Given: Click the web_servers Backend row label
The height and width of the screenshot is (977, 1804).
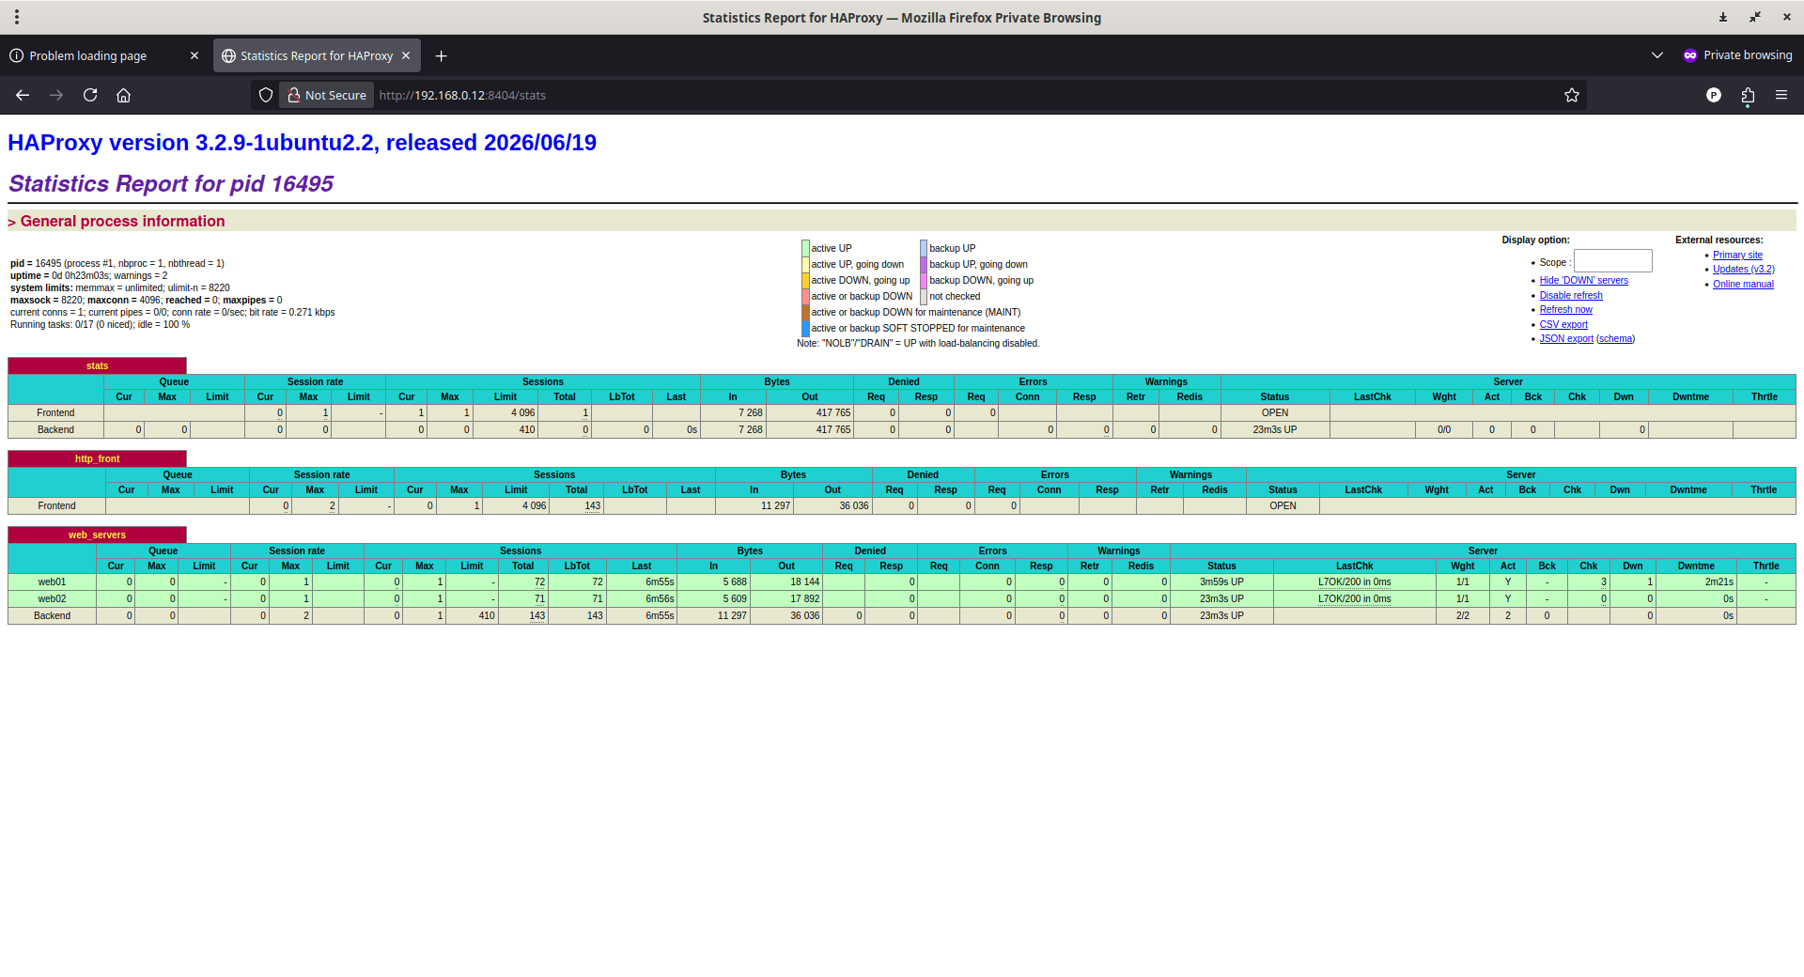Looking at the screenshot, I should pos(52,615).
